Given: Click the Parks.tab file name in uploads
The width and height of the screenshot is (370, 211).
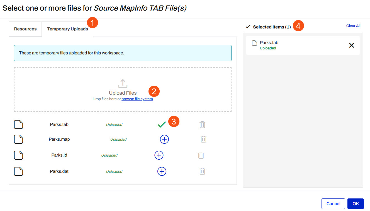Looking at the screenshot, I should (x=59, y=124).
